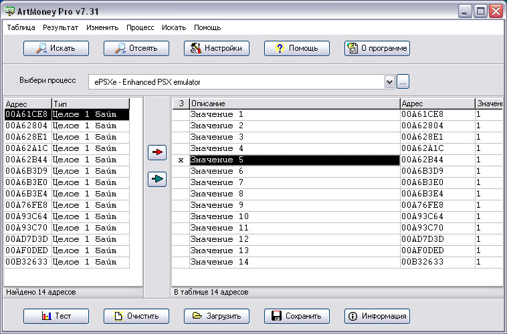Click the ArtMoney title bar icon
The height and width of the screenshot is (334, 507).
(9, 11)
